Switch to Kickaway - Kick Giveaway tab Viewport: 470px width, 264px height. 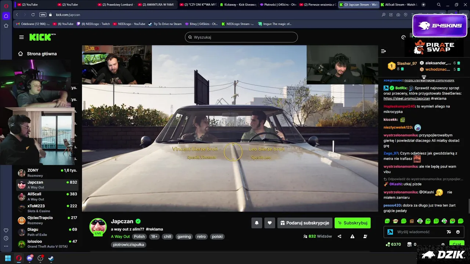pyautogui.click(x=238, y=4)
